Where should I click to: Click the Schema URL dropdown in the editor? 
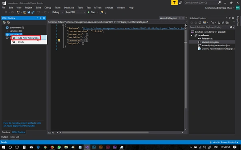click(x=186, y=22)
